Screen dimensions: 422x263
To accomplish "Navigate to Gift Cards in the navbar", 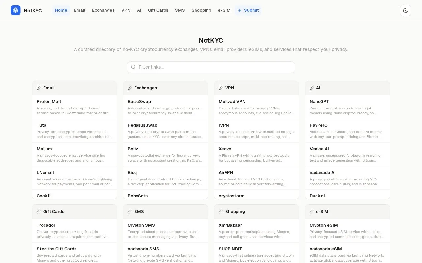I will click(158, 10).
